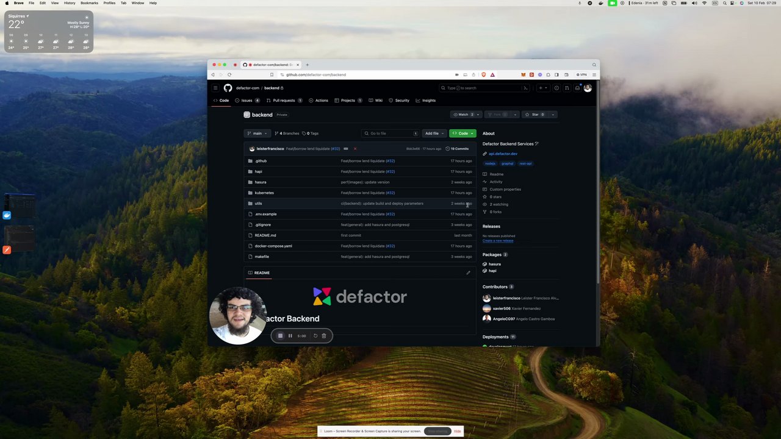Open the makefile file
Viewport: 781px width, 439px height.
click(x=262, y=257)
